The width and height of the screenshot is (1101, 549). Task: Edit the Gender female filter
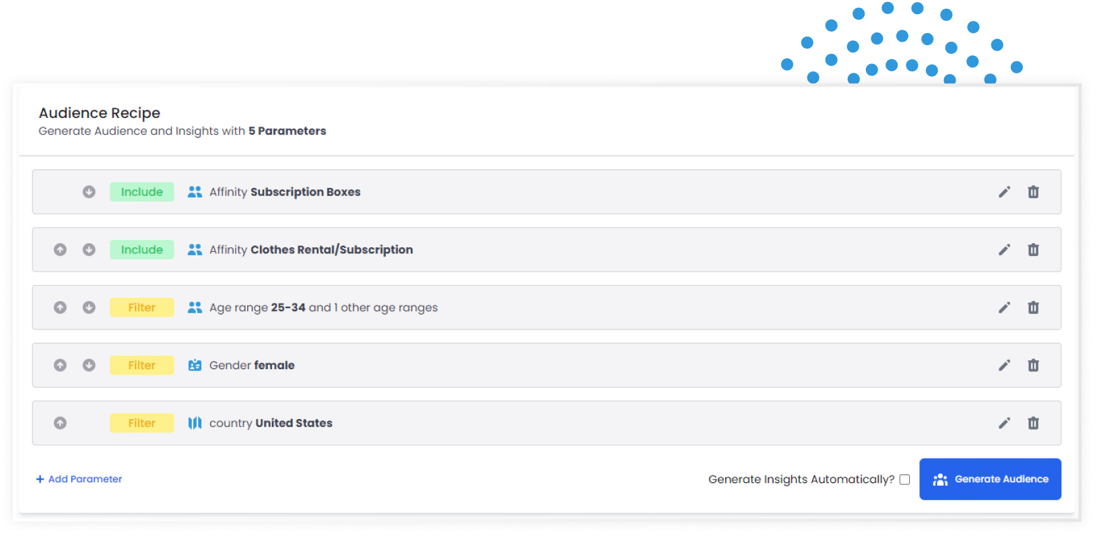coord(1004,365)
